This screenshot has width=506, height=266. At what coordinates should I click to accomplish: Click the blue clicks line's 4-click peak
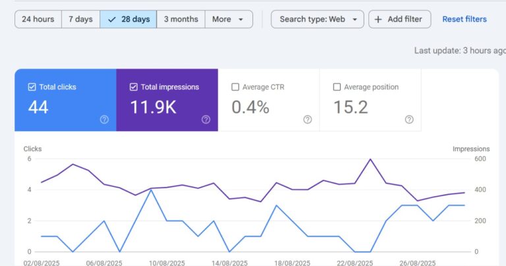[151, 190]
